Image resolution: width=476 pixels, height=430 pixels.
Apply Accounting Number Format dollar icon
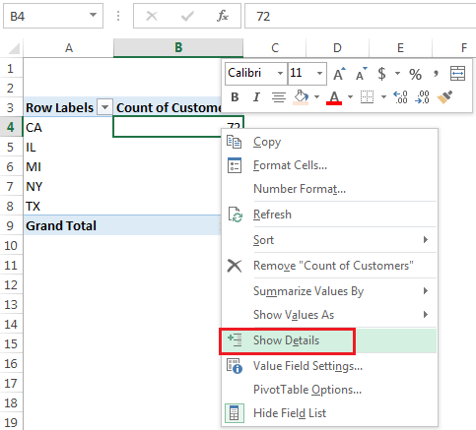[381, 74]
